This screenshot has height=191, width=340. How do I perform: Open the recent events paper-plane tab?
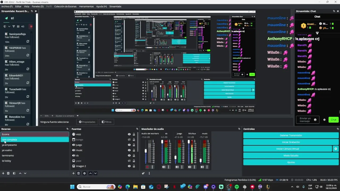coord(6,18)
